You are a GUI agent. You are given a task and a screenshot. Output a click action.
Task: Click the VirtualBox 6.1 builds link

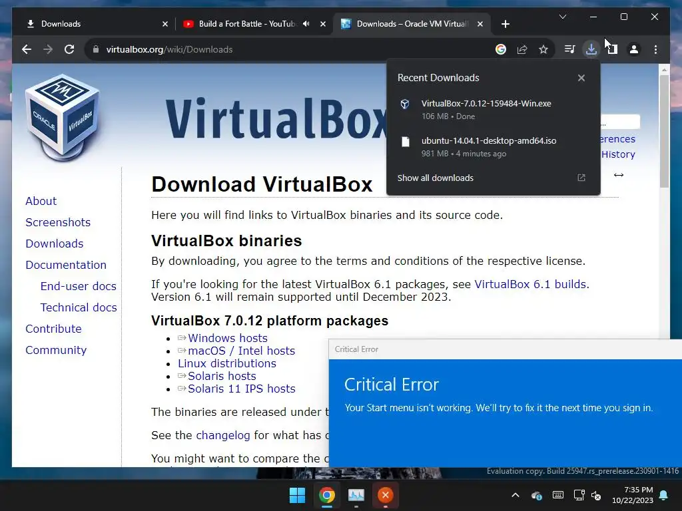click(530, 284)
